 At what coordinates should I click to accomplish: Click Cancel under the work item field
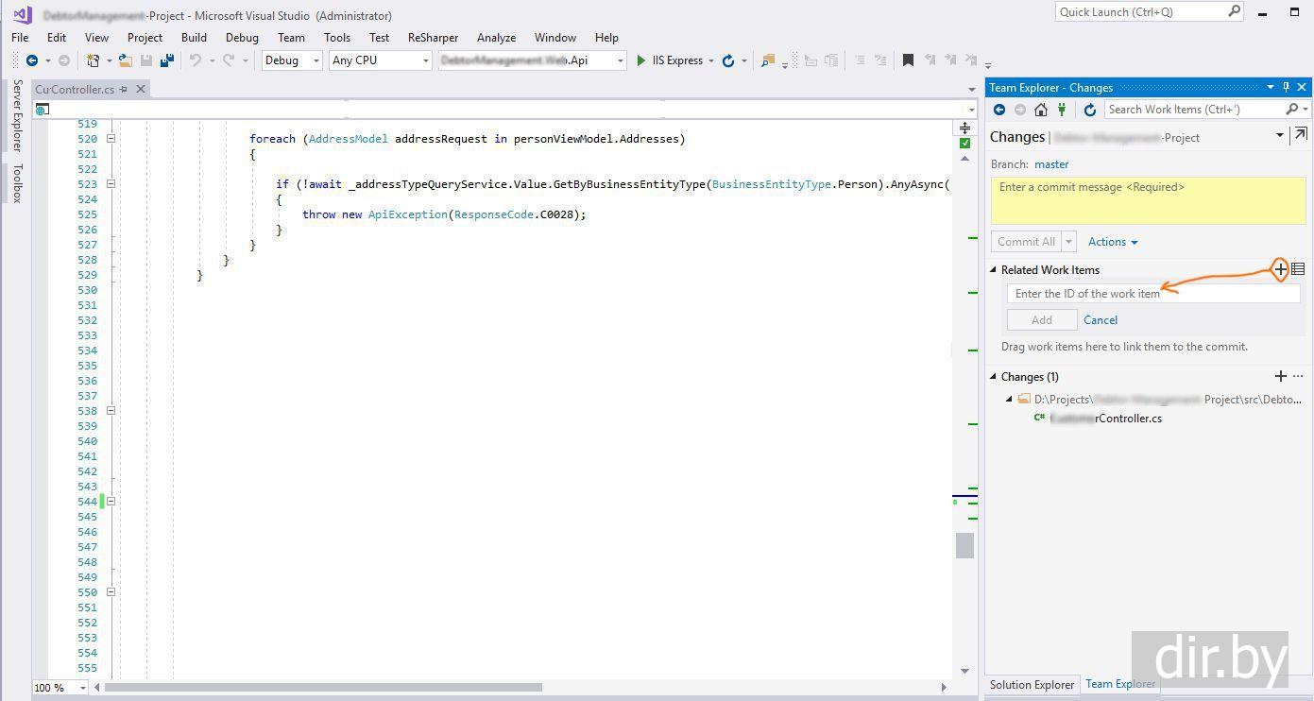(x=1101, y=320)
